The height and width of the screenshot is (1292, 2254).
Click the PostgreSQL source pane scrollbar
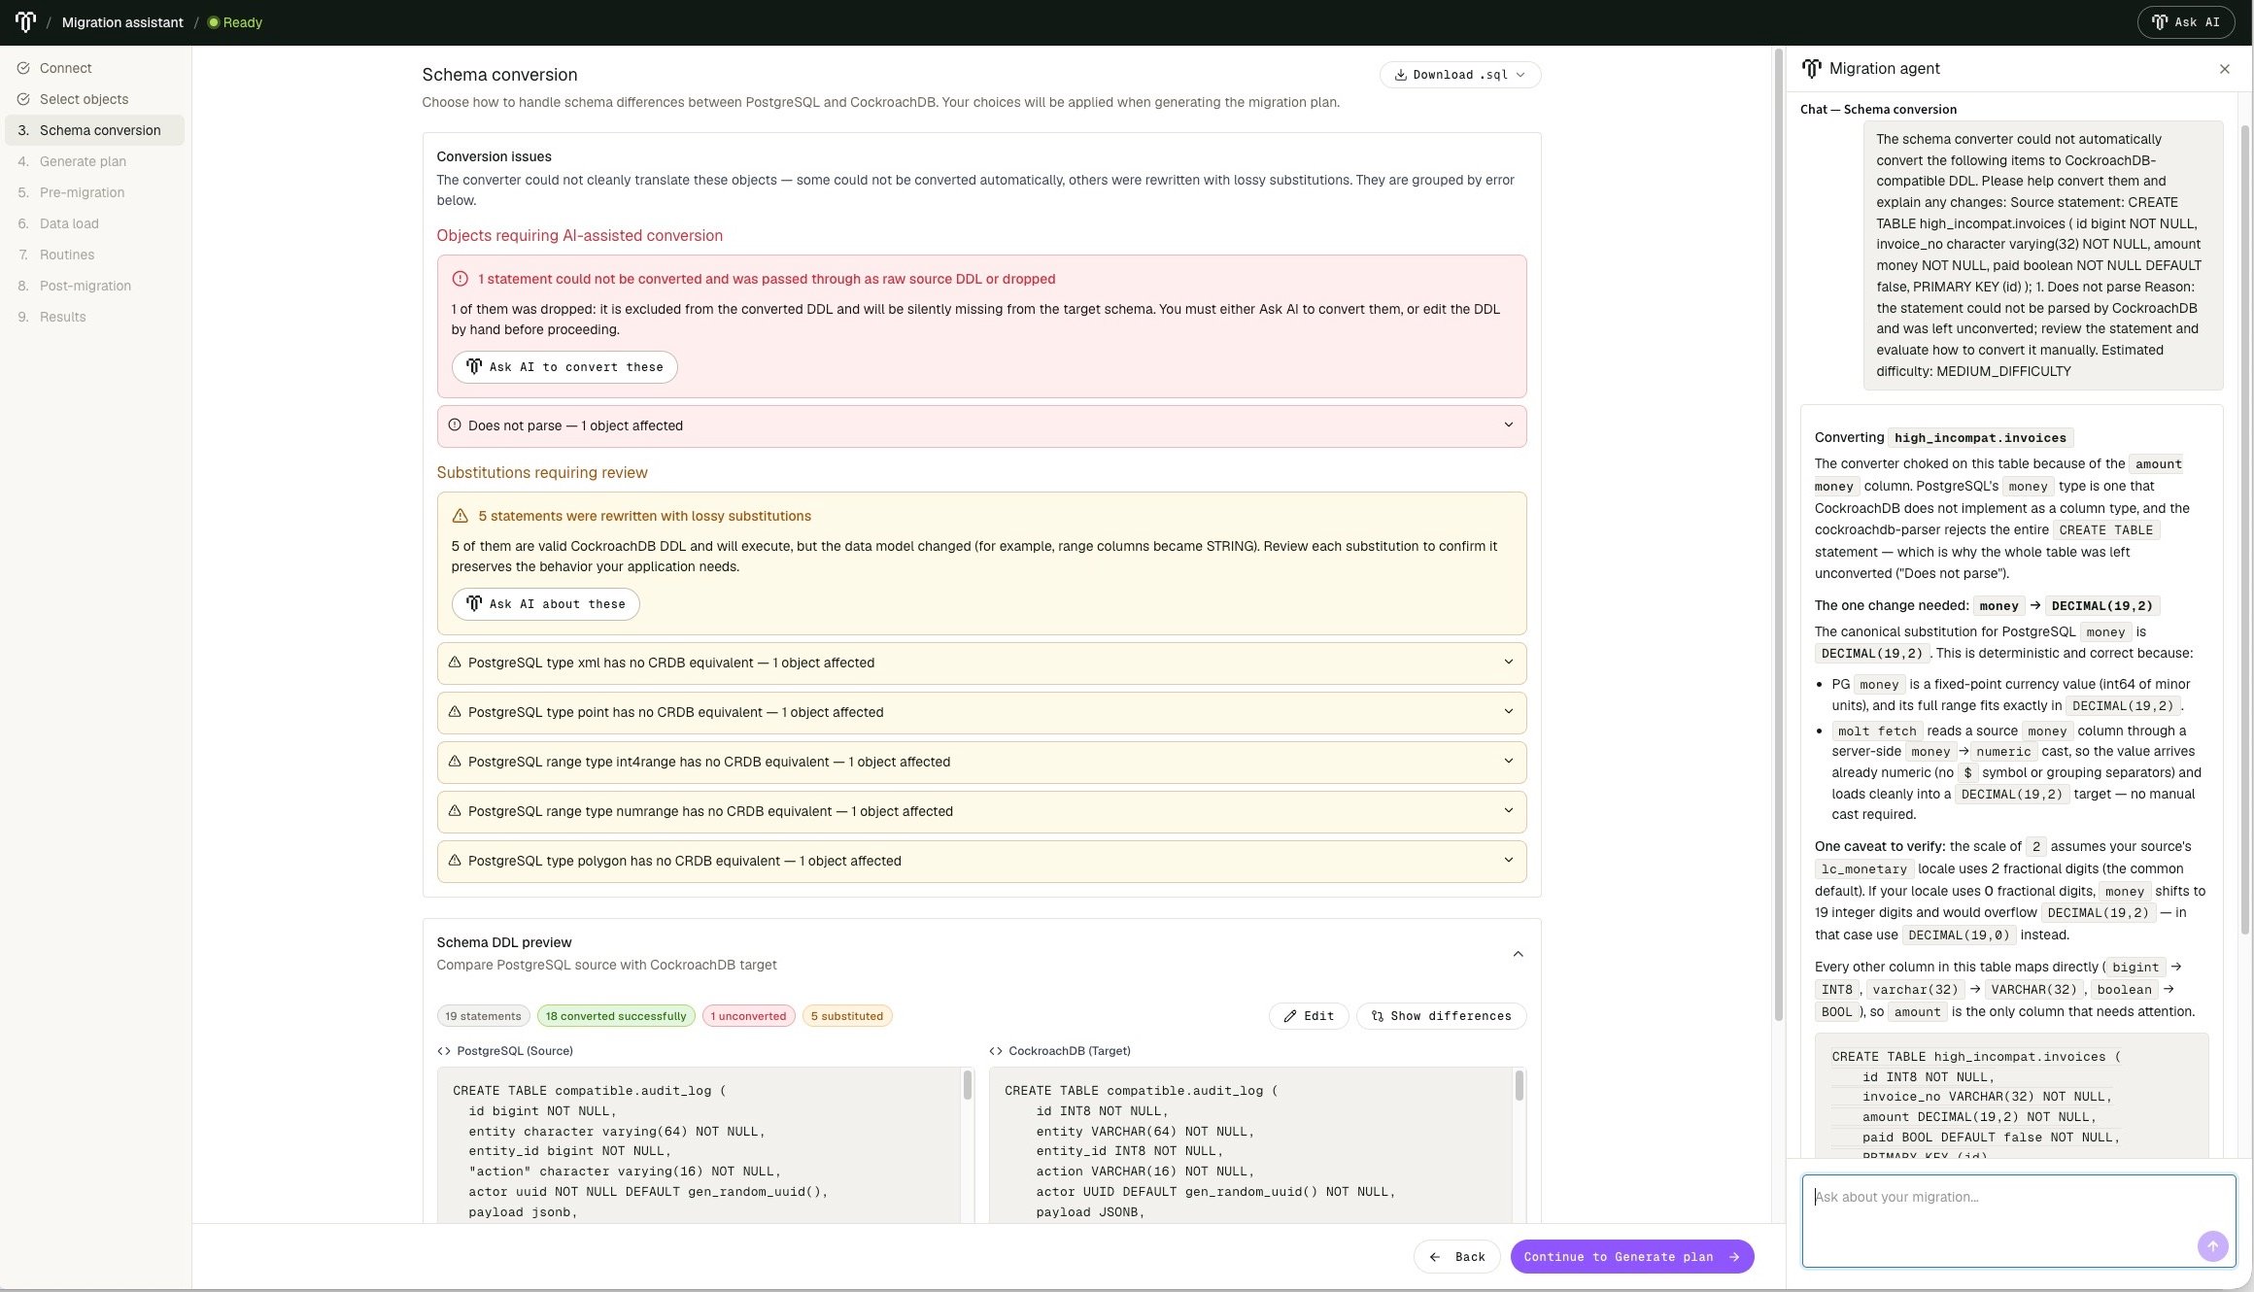pos(967,1085)
